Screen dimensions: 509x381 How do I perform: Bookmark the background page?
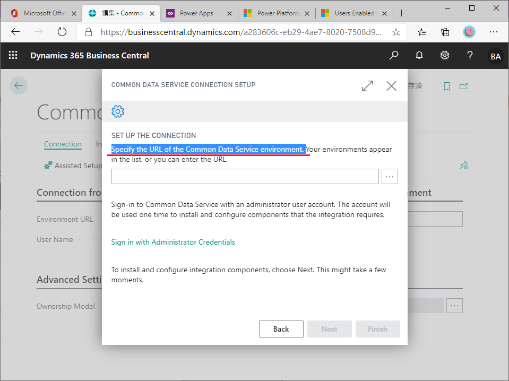[x=447, y=86]
